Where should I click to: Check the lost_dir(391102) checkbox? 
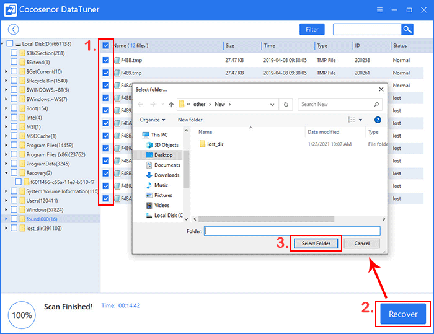tap(14, 228)
